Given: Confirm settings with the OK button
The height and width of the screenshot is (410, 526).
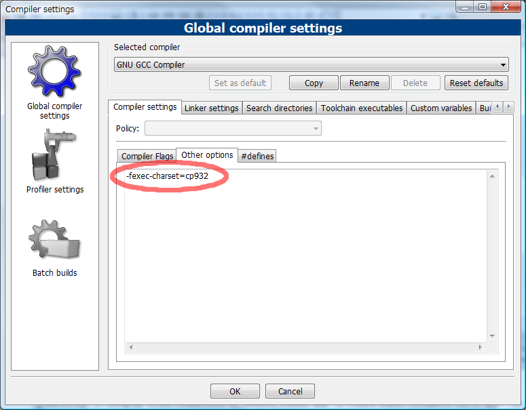Looking at the screenshot, I should coord(235,391).
